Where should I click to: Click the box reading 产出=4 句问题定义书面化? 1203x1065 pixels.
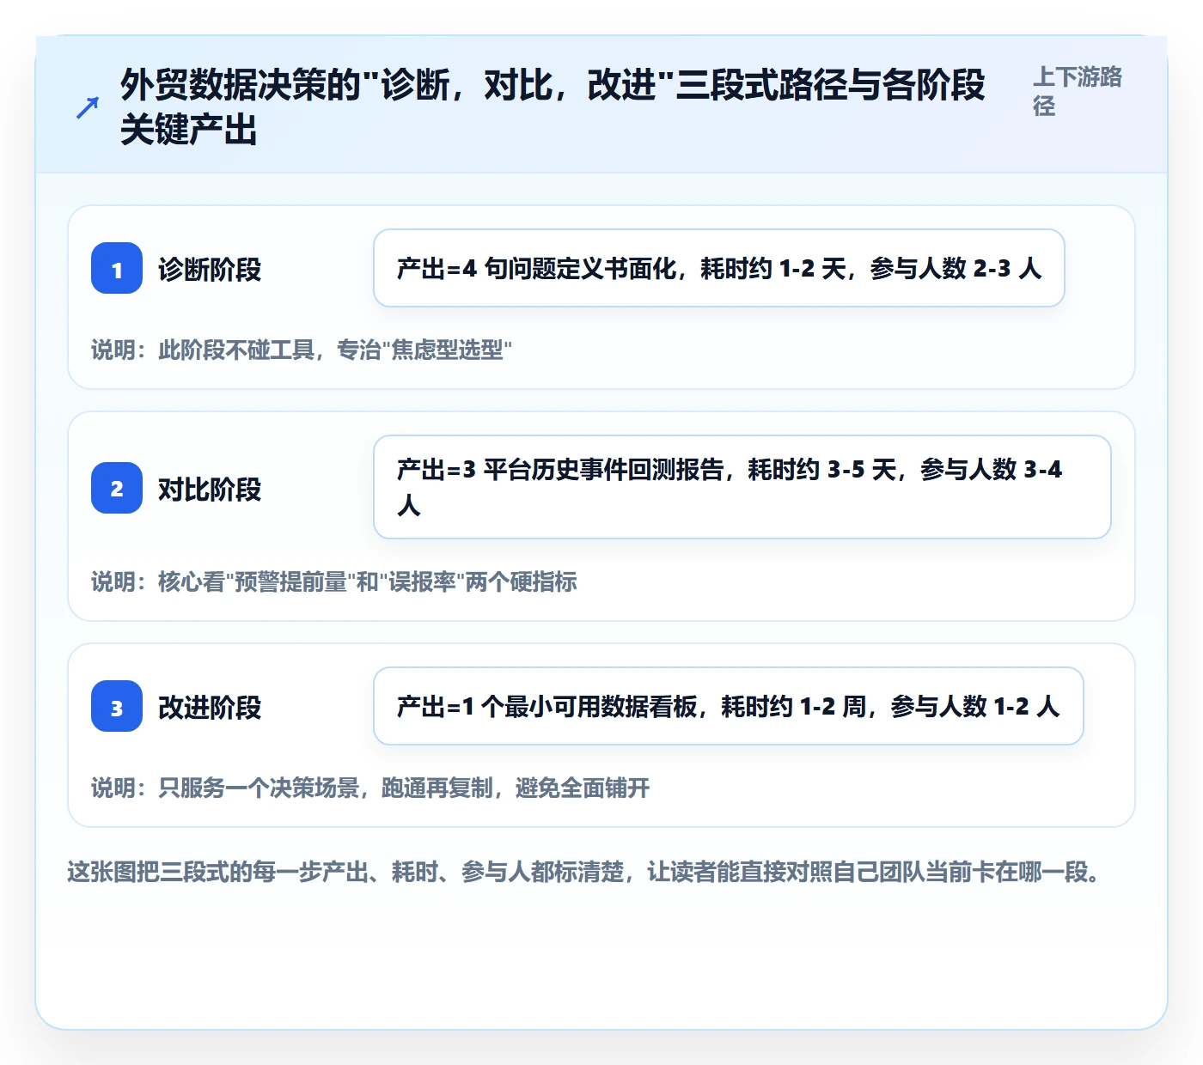(719, 268)
